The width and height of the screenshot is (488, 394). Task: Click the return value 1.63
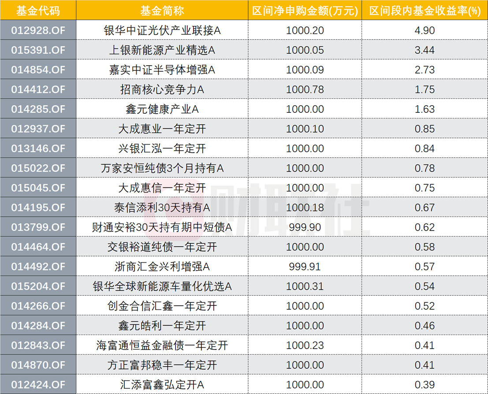pos(425,109)
